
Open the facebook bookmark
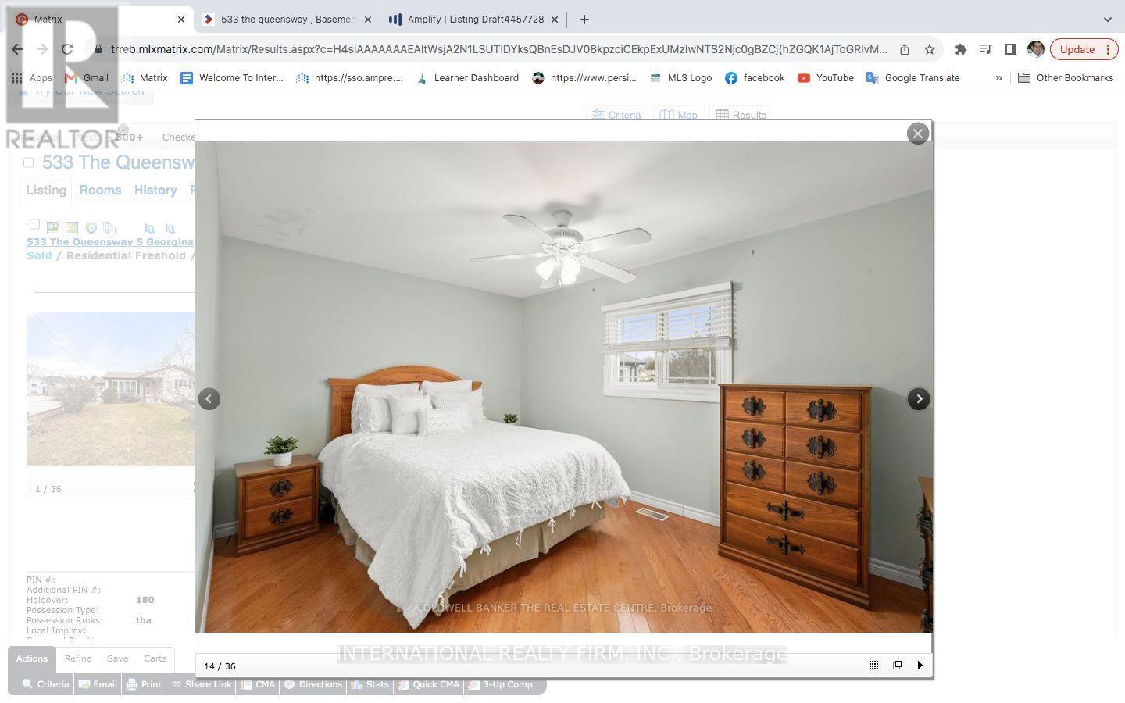pos(755,78)
